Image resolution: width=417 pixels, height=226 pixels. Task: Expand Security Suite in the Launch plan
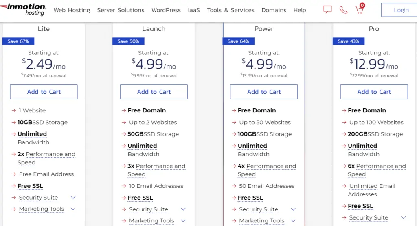pyautogui.click(x=183, y=209)
